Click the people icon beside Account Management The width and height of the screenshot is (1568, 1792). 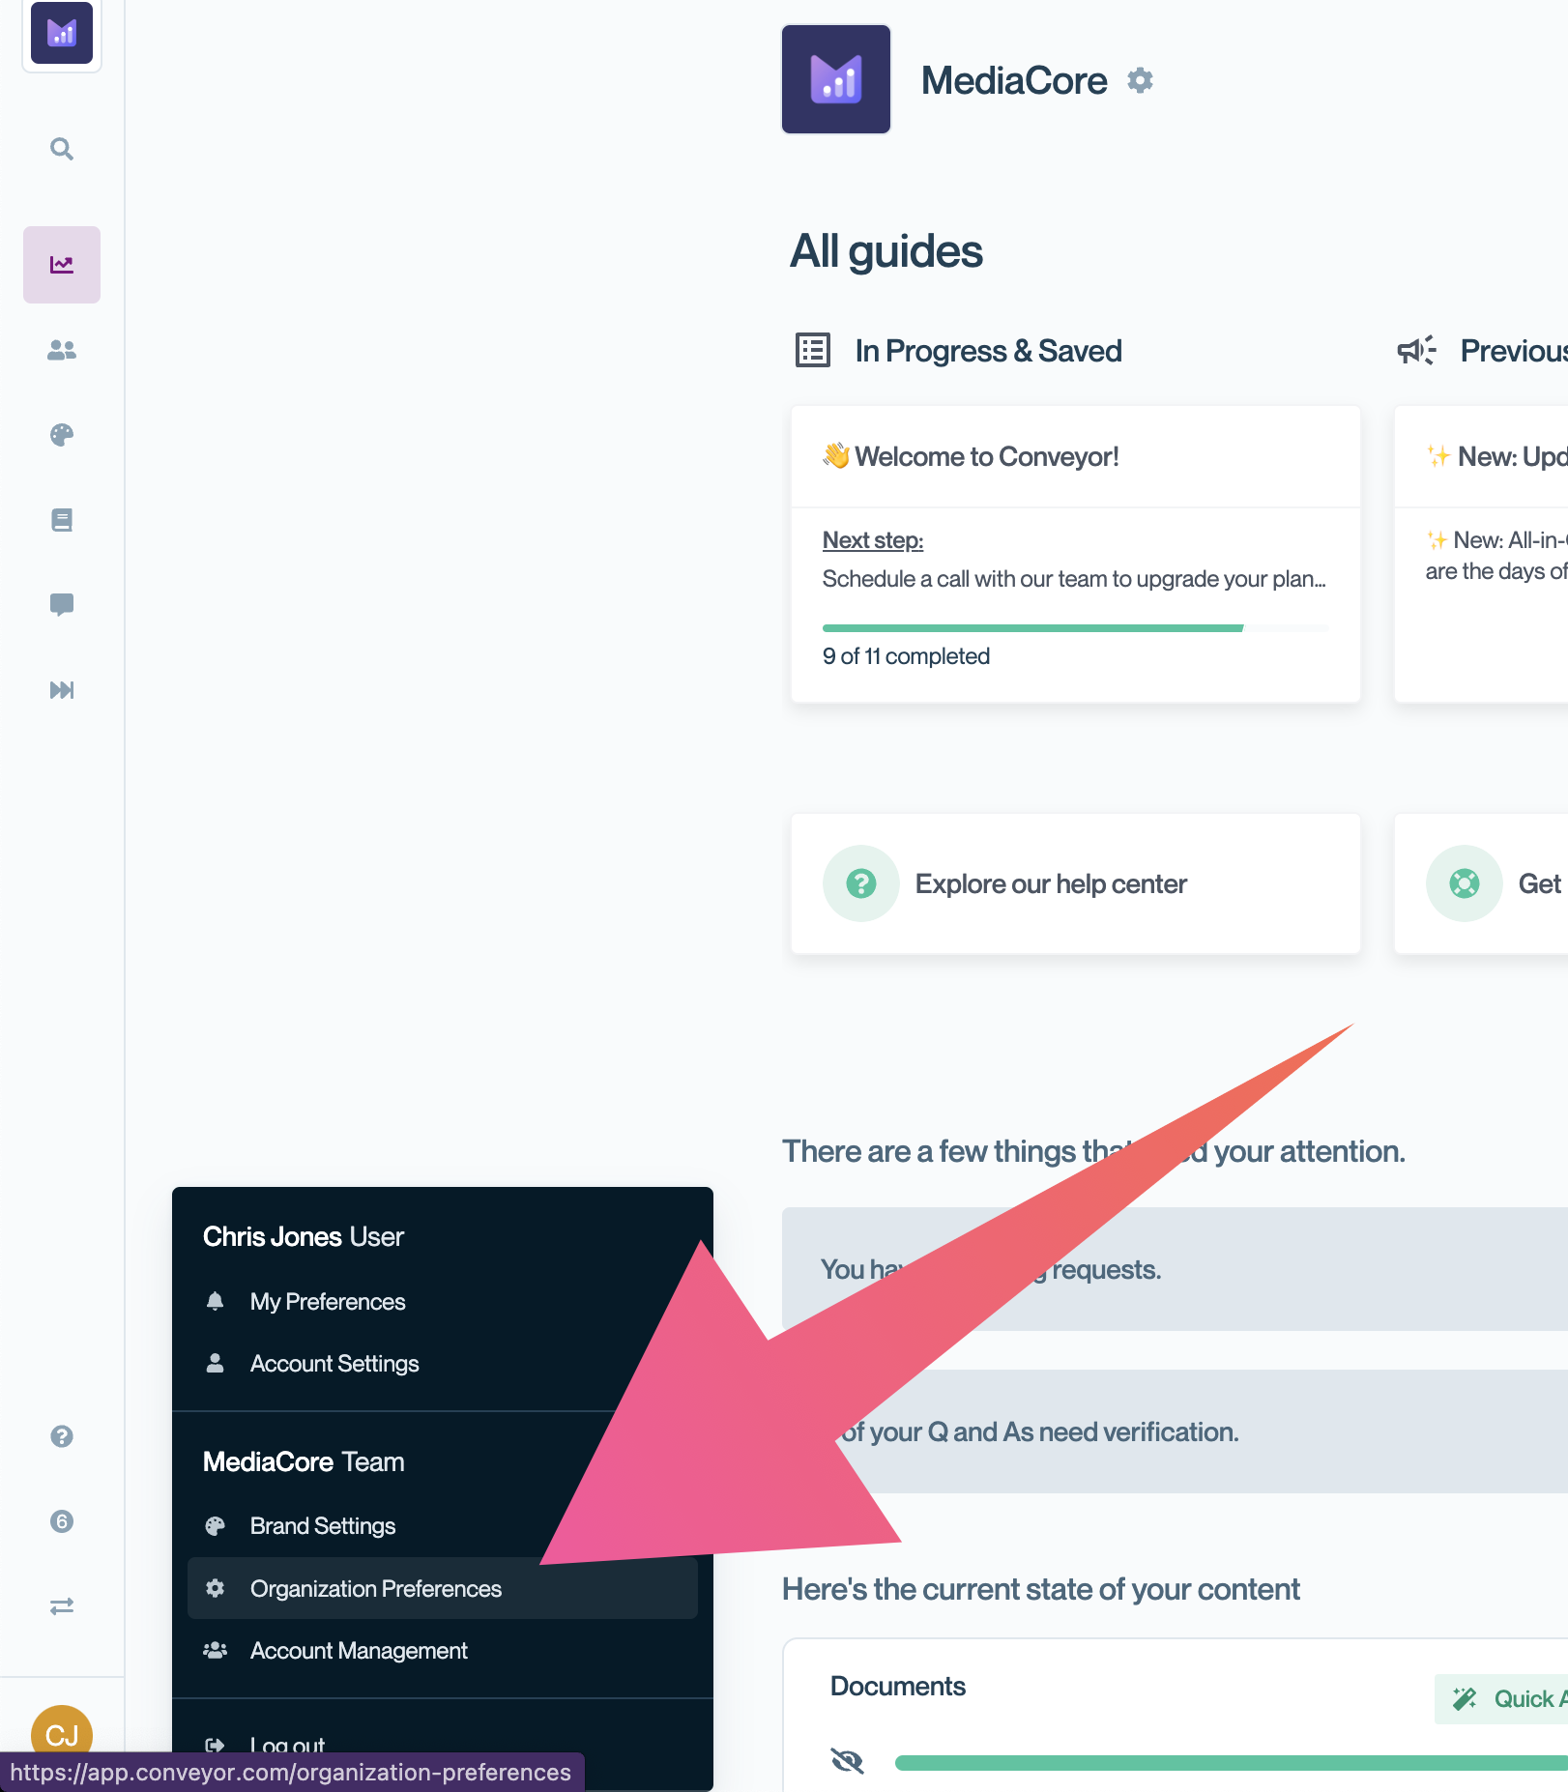[216, 1650]
